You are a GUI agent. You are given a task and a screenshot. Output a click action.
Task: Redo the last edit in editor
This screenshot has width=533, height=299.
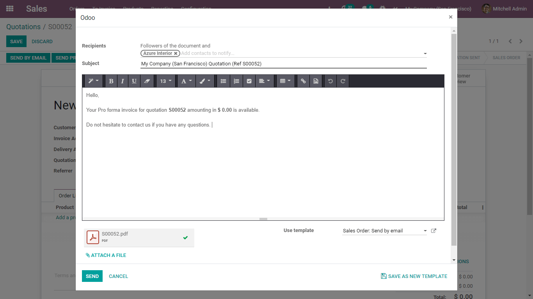pos(343,81)
